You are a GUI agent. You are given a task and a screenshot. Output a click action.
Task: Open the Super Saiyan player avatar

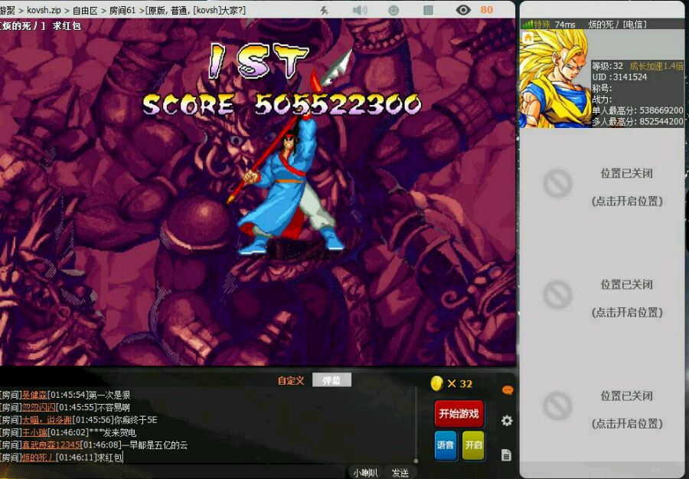556,79
